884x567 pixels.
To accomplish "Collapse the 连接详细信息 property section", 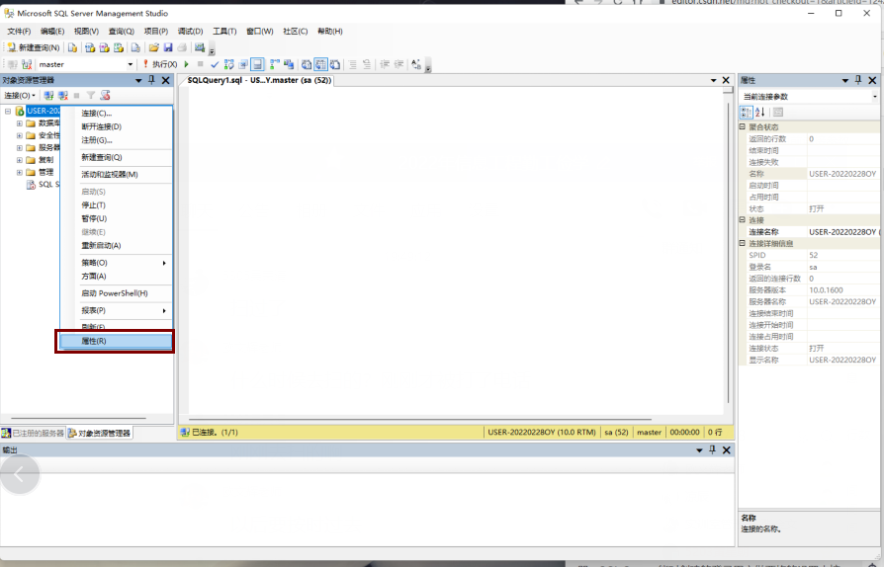I will [743, 243].
